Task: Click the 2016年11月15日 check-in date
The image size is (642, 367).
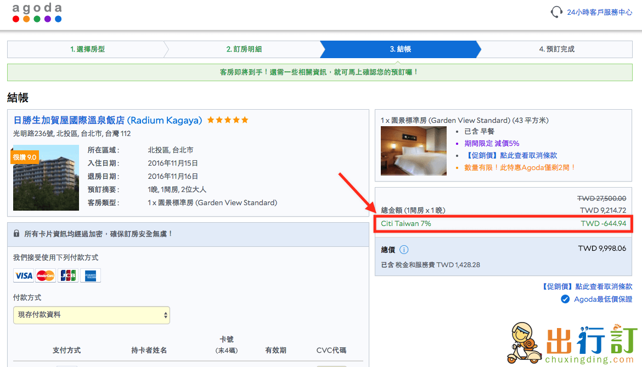Action: 173,163
